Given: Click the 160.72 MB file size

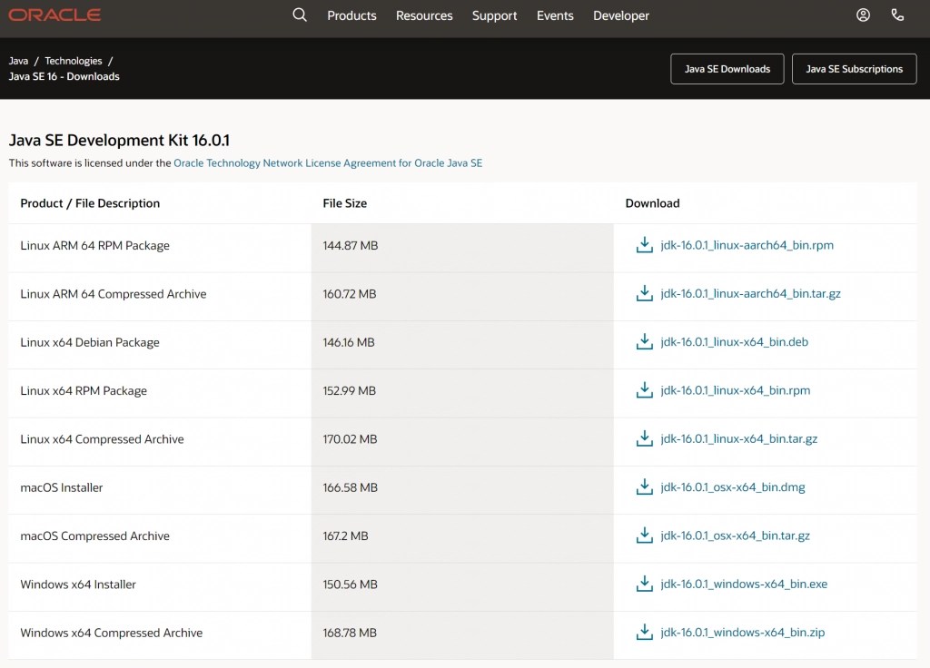Looking at the screenshot, I should point(350,294).
